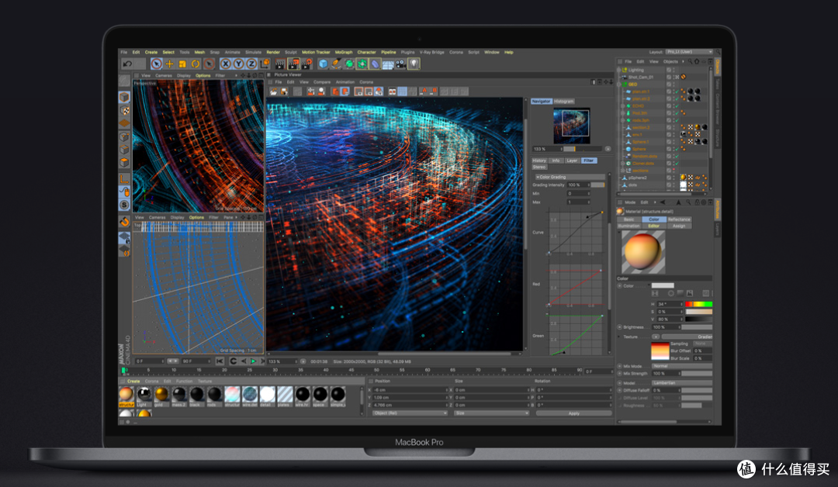Open the green generator objects icon
Image resolution: width=838 pixels, height=487 pixels.
click(x=349, y=64)
